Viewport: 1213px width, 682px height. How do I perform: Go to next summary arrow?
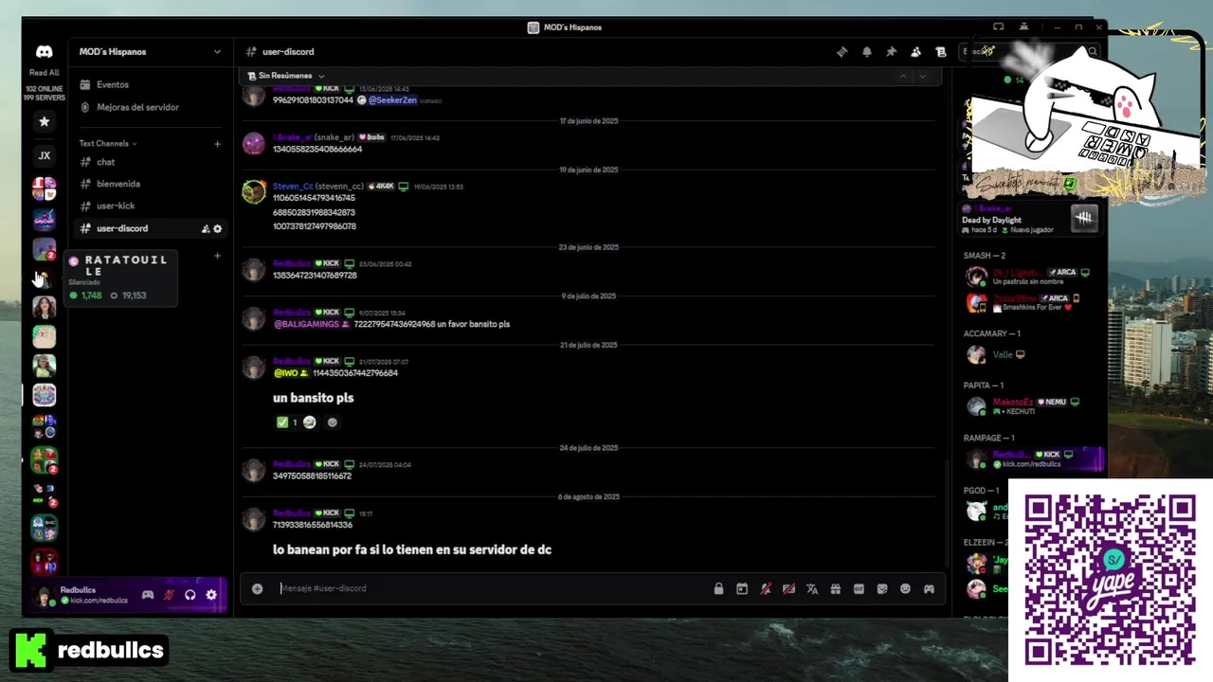tap(922, 76)
